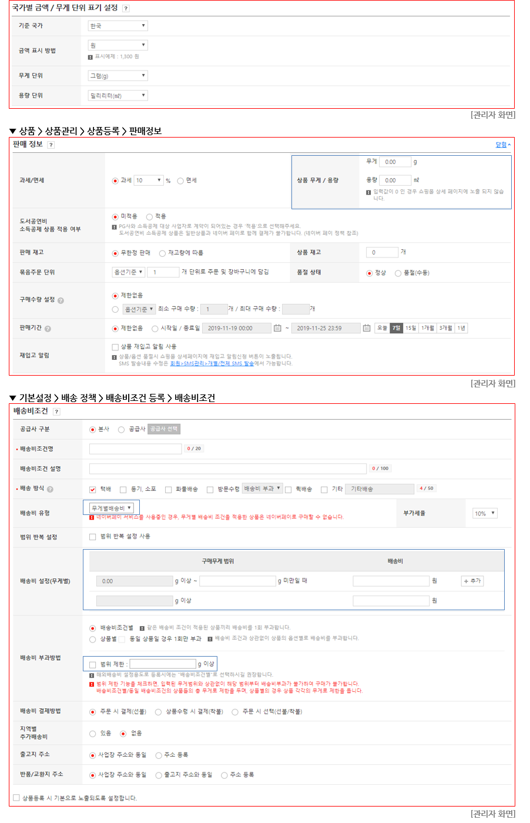Open the 회원>SMS관리 SMS 발송 link
This screenshot has width=530, height=823.
(212, 363)
